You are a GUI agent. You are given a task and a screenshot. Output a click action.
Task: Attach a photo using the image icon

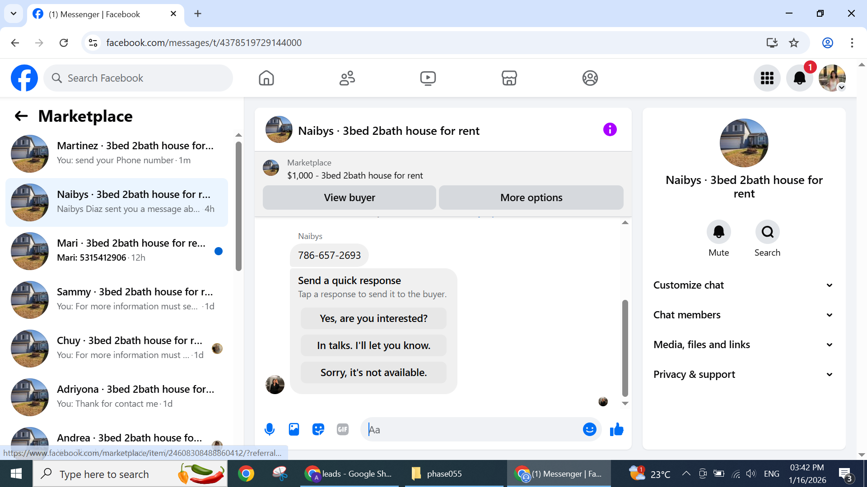click(x=294, y=429)
